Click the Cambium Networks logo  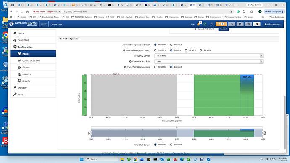(24, 24)
